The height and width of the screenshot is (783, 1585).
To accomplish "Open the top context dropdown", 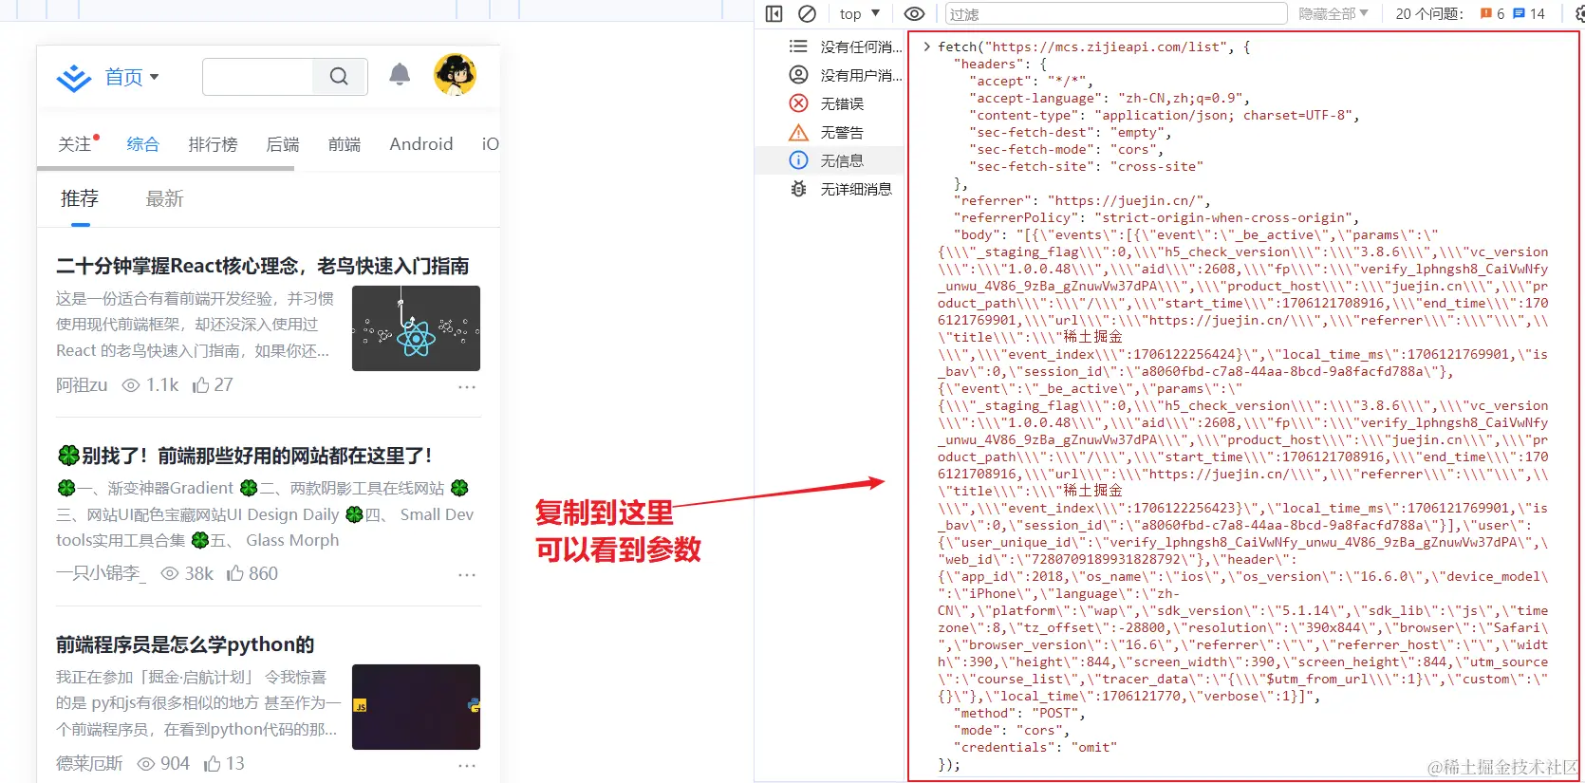I will click(860, 13).
